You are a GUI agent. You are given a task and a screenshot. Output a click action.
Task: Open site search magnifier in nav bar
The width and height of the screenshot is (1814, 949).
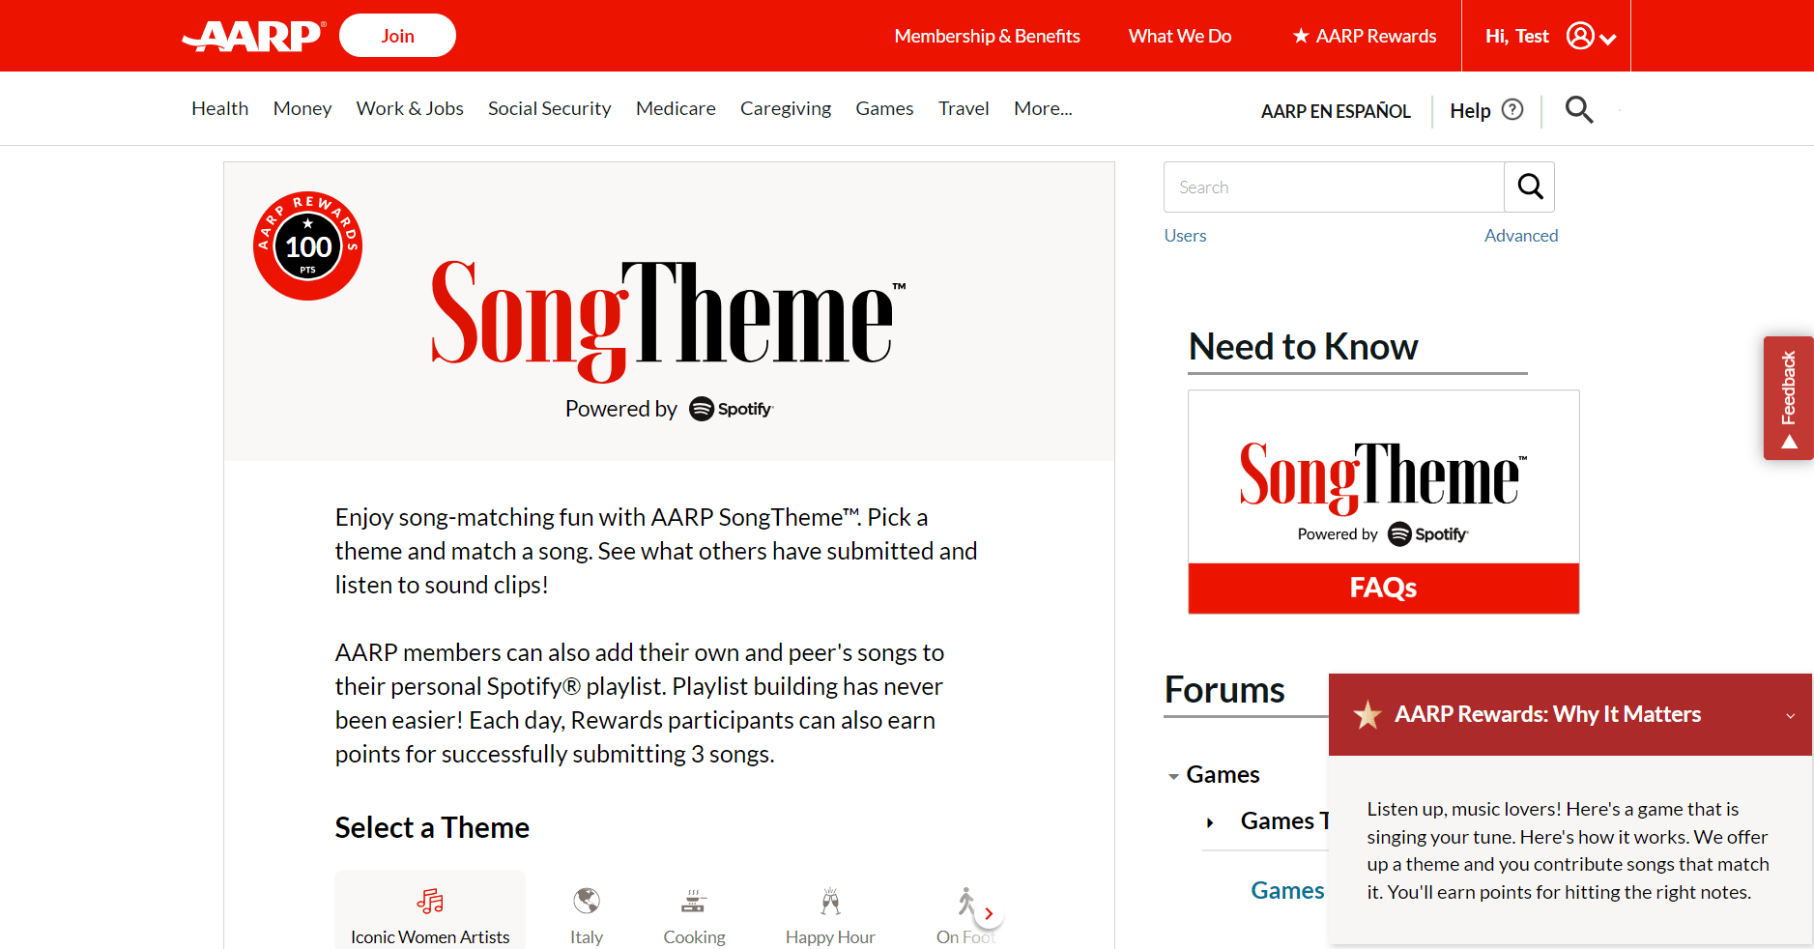tap(1579, 110)
